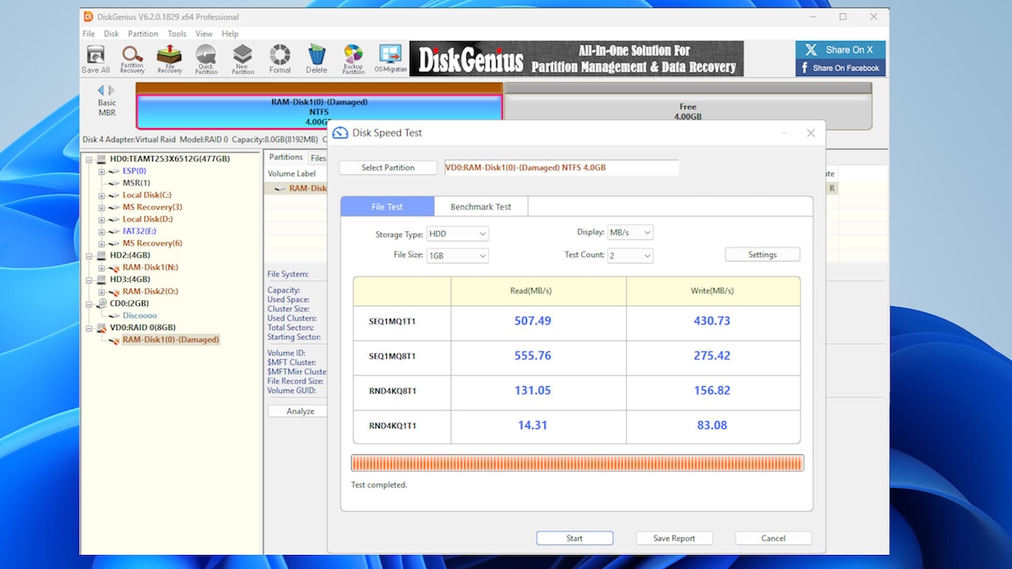Go to previous disk with left arrow
This screenshot has width=1012, height=569.
(101, 90)
